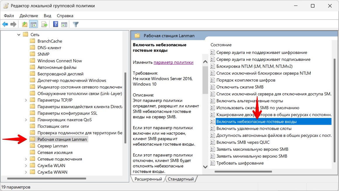Image resolution: width=339 pixels, height=191 pixels.
Task: Select the Требовать шифрование policy setting
Action: [x=240, y=163]
